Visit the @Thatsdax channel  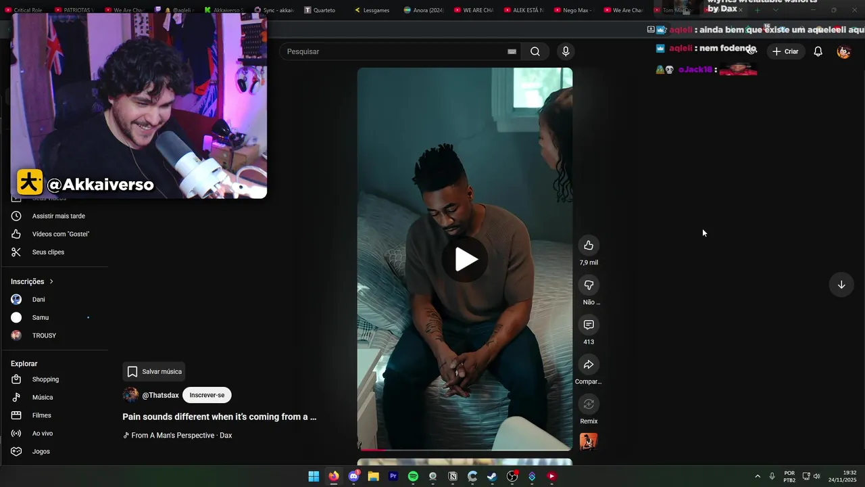pos(160,395)
